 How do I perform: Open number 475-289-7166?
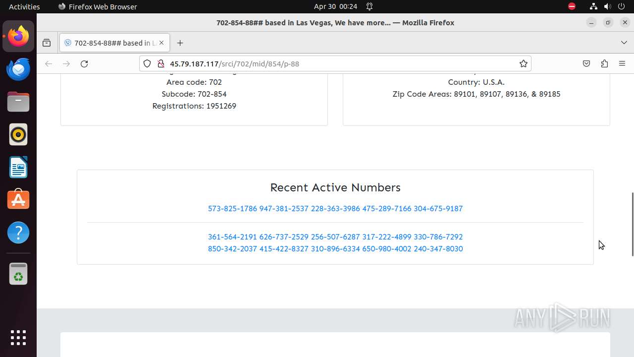coord(387,209)
